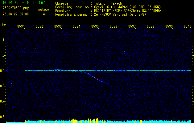The width and height of the screenshot is (194, 123).
Task: Click the 0539 time marker
Action: (x=169, y=26)
